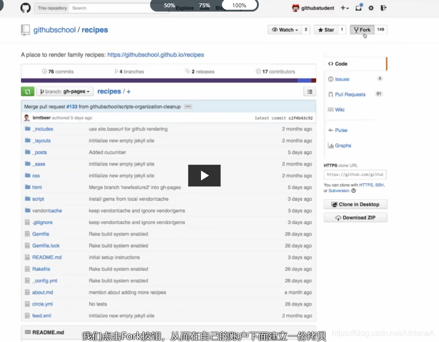
Task: Open the _sass folder
Action: pos(40,164)
